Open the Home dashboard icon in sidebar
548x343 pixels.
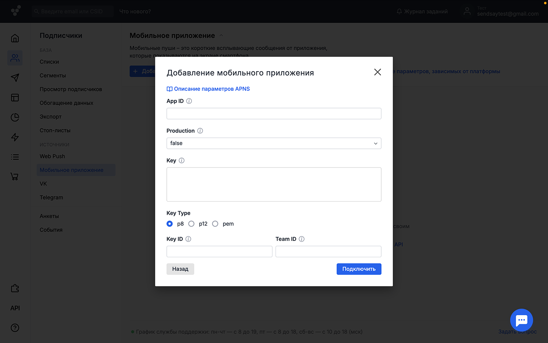(14, 38)
